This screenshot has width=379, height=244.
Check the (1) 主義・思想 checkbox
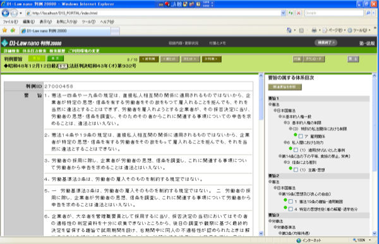point(296,170)
